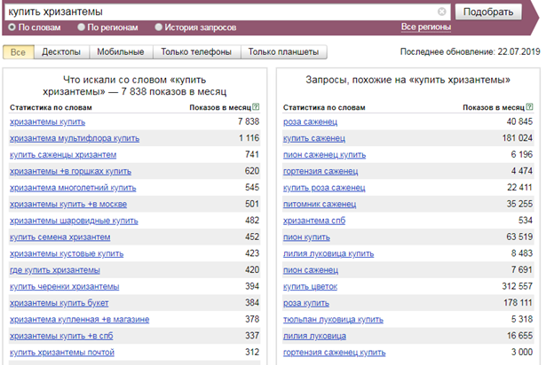Viewport: 554px width, 365px height.
Task: Select the 'История запросов' radio button
Action: [159, 27]
